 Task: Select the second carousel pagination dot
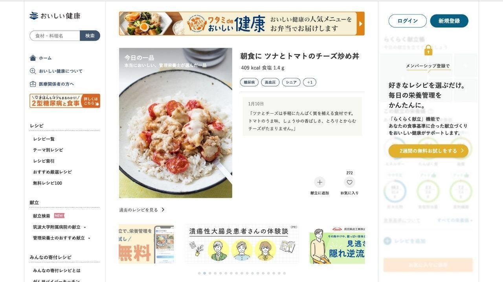[205, 273]
